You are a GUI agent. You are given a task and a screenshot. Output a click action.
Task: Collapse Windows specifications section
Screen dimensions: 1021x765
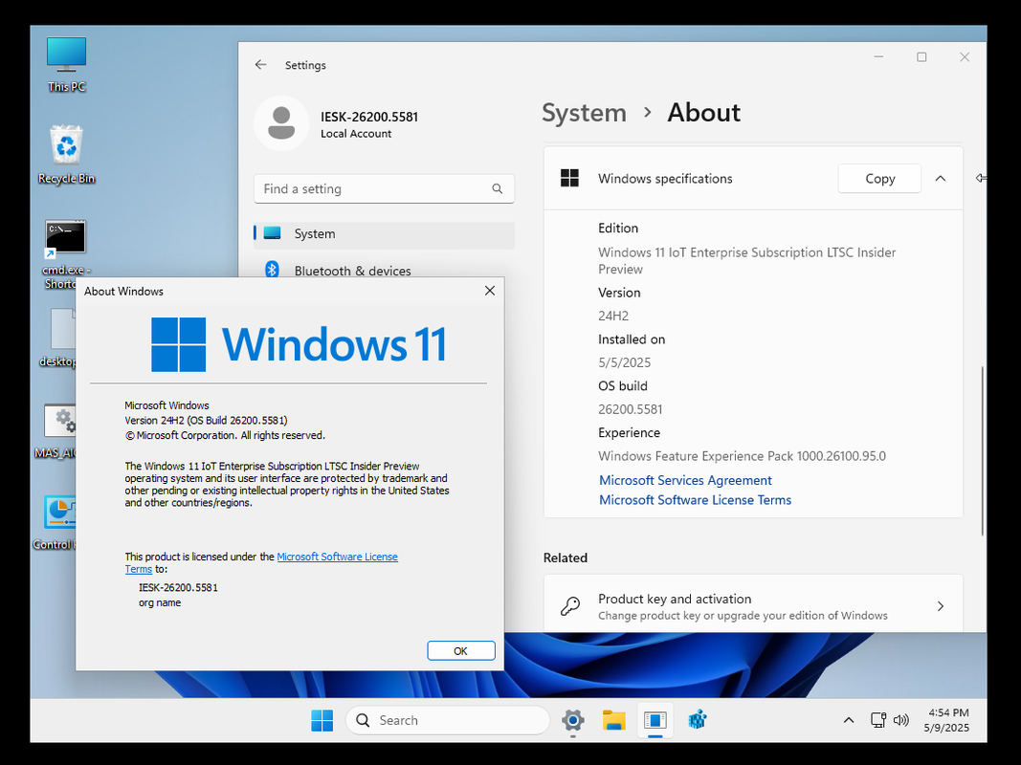(x=941, y=178)
